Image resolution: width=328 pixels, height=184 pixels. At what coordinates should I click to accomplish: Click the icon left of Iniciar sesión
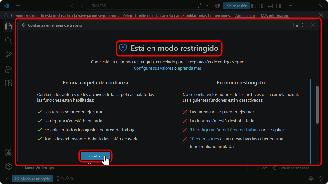pos(217,6)
